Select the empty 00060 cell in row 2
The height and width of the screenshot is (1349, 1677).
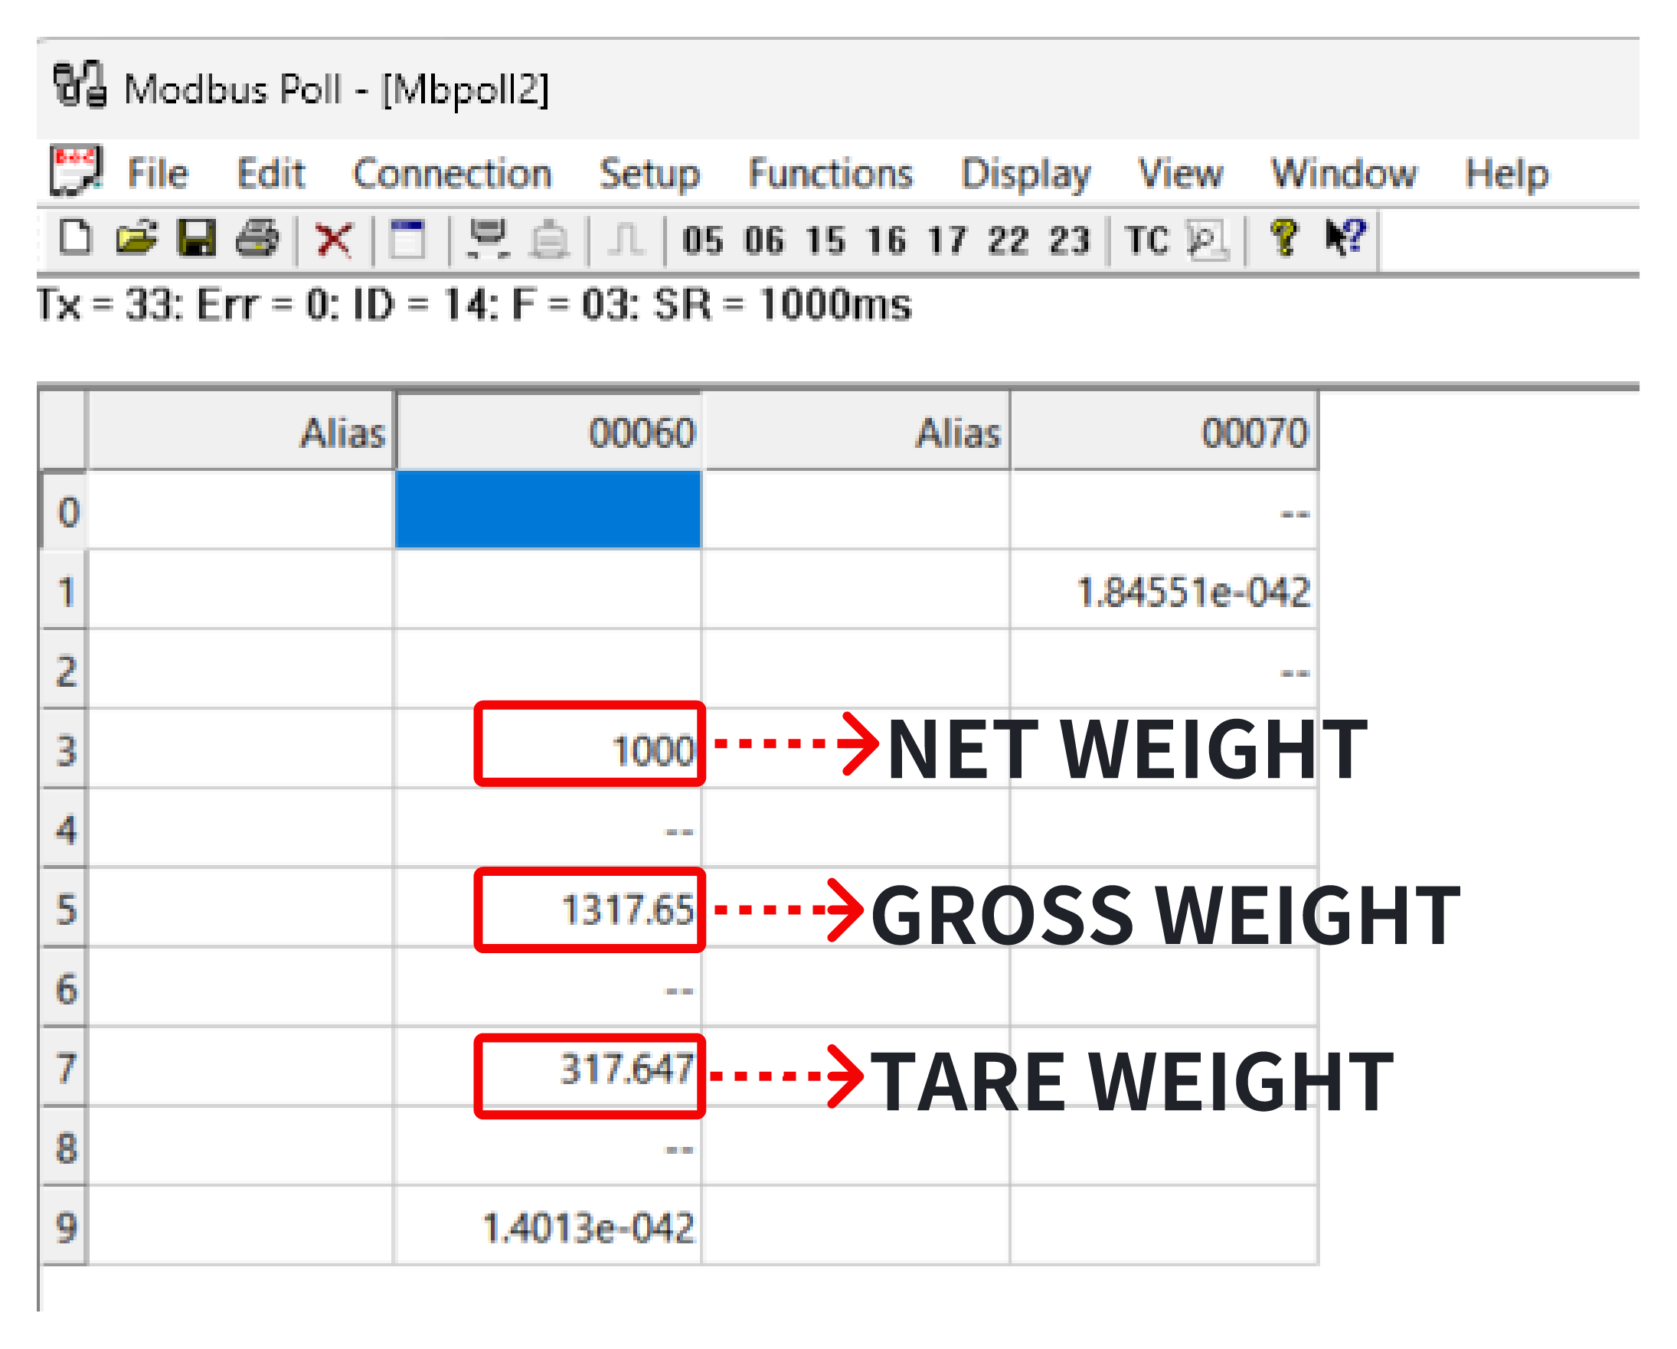[x=548, y=668]
